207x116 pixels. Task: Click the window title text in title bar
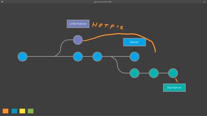(103, 2)
